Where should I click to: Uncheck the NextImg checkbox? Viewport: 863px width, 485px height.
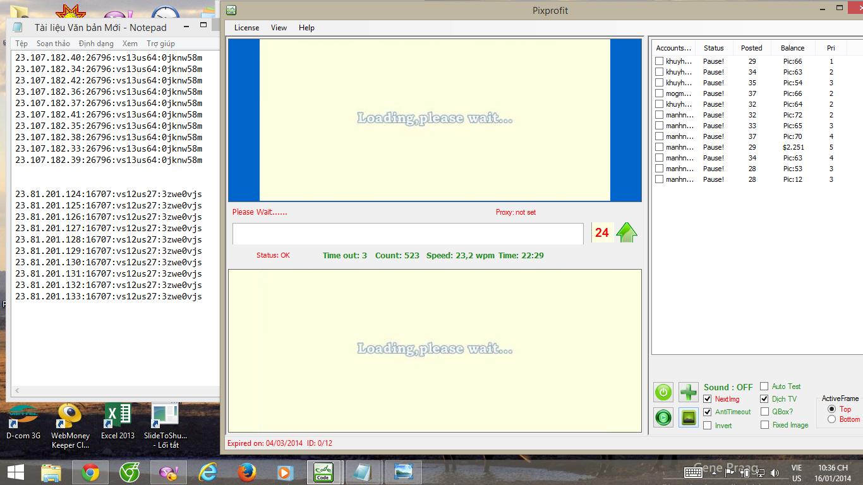(708, 399)
